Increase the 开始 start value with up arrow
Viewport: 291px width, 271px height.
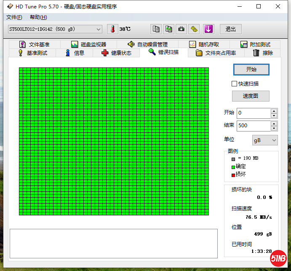pyautogui.click(x=274, y=111)
